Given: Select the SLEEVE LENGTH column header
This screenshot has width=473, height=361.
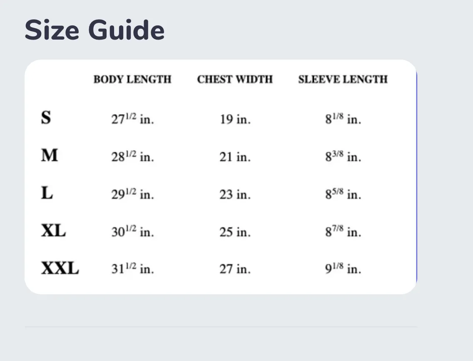Looking at the screenshot, I should [343, 80].
